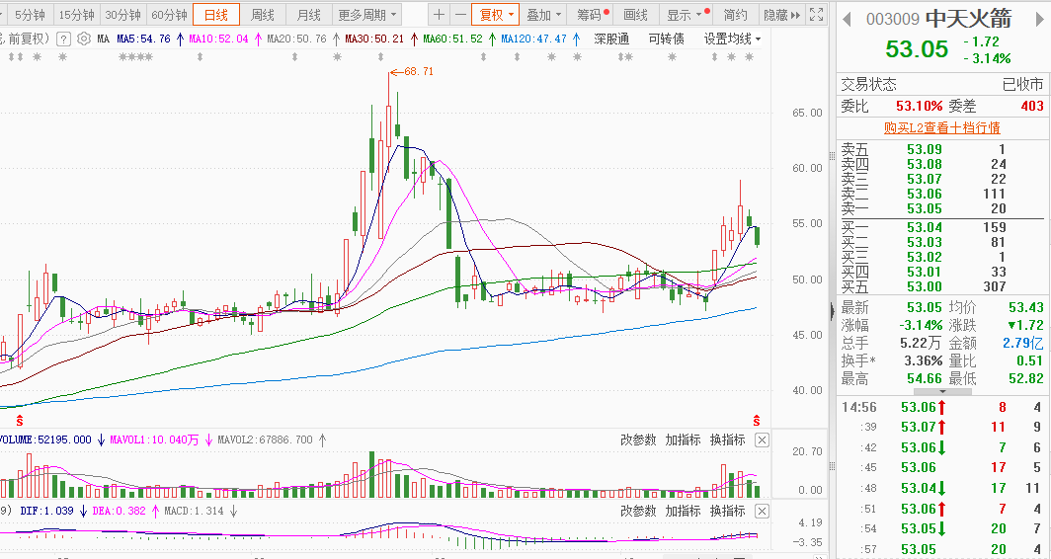Close the MACD indicator panel

point(763,512)
